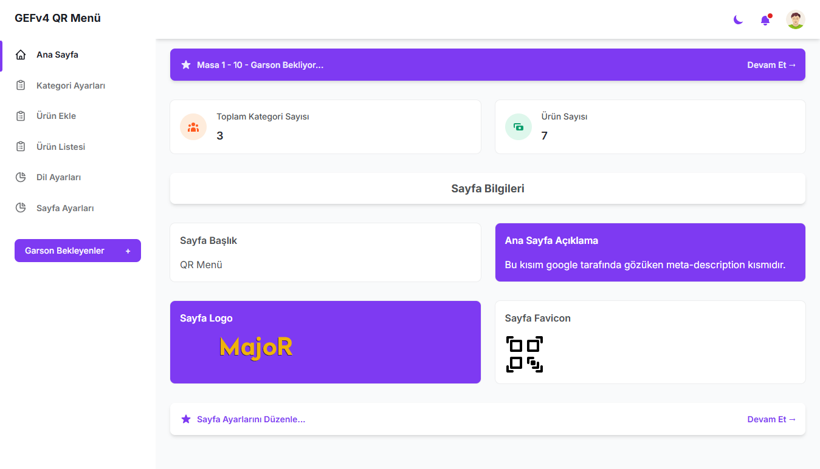Open notifications bell icon
This screenshot has width=820, height=469.
[765, 20]
